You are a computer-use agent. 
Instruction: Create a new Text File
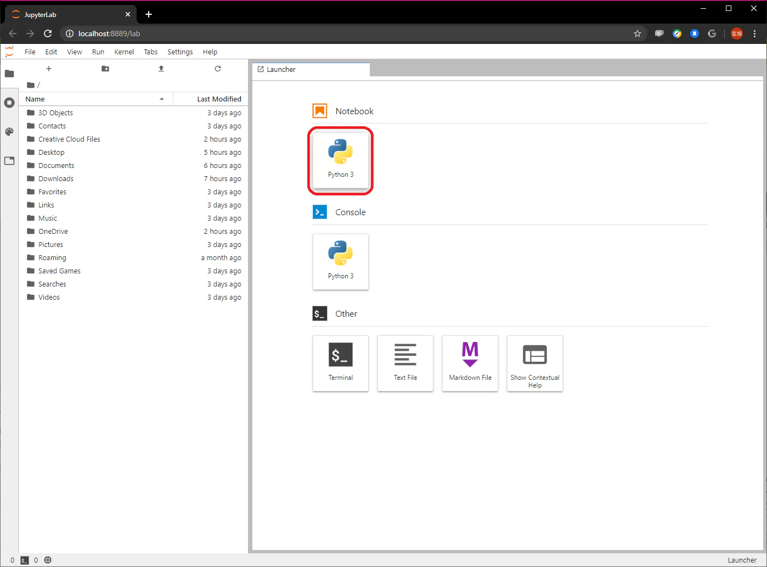pos(405,363)
